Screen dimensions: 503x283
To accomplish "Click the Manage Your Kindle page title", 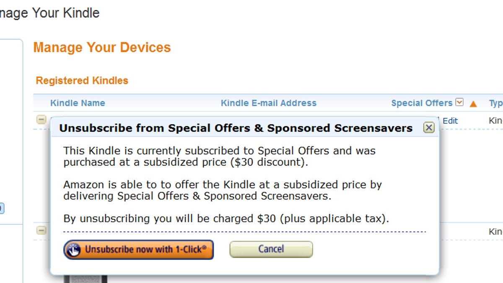I will click(x=49, y=13).
